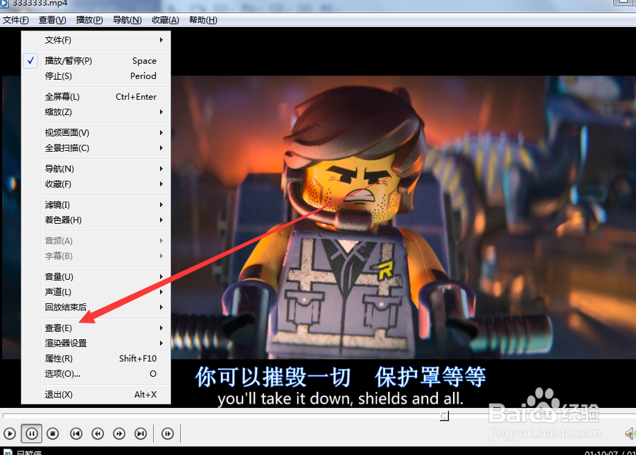Viewport: 636px width, 455px height.
Task: Open the 导航(N) menu in the menu bar
Action: (127, 20)
